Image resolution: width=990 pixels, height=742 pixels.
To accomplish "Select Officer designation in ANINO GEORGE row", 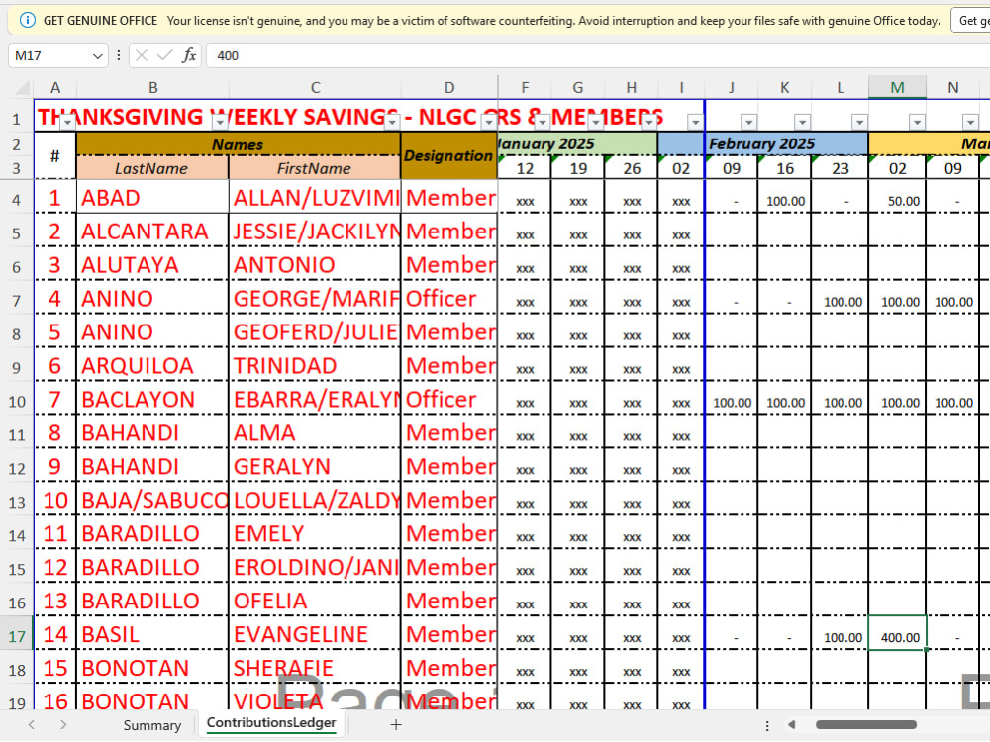I will coord(448,298).
